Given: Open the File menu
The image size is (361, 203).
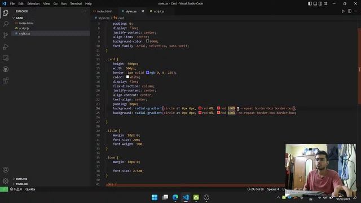Looking at the screenshot, I should [x=12, y=4].
